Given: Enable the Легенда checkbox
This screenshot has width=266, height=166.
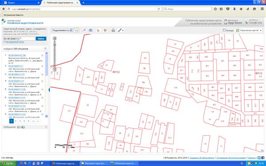Looking at the screenshot, I should [224, 30].
